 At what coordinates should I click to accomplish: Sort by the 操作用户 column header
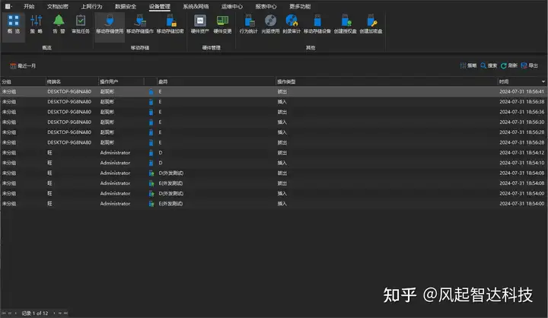click(x=121, y=81)
